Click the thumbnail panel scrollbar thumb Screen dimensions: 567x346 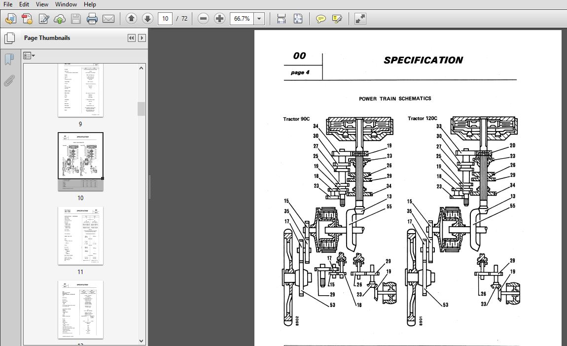point(142,109)
